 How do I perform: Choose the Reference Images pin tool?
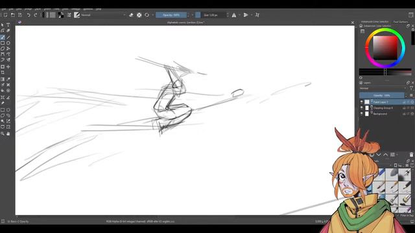click(x=3, y=103)
